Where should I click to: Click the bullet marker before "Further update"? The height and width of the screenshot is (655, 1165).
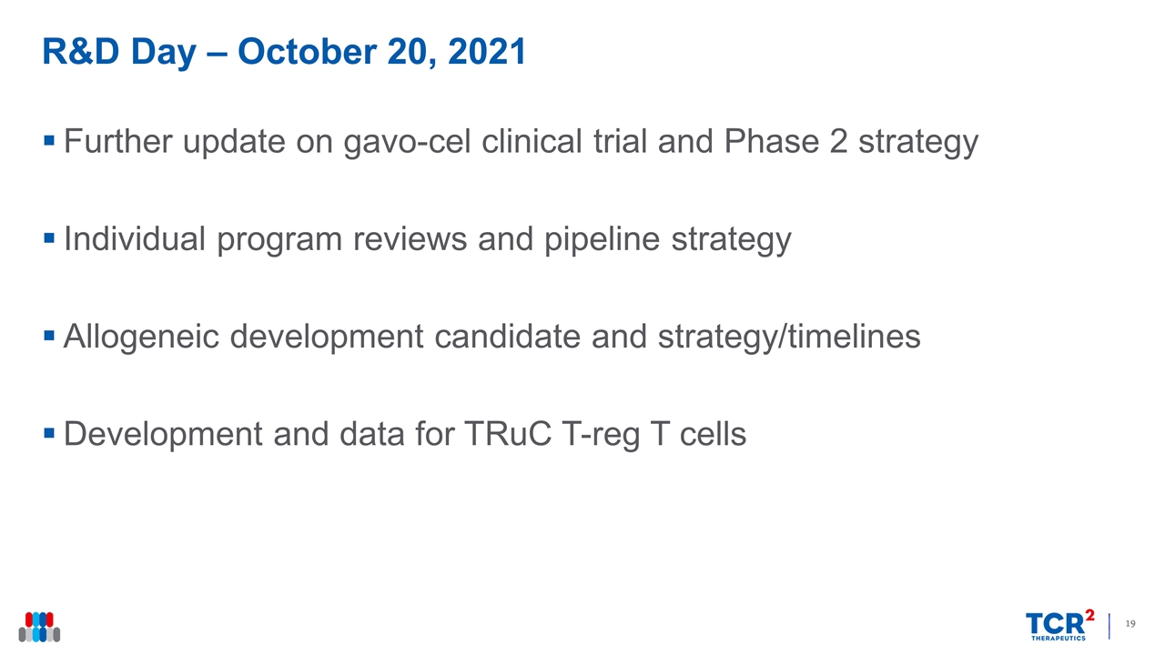click(x=49, y=142)
